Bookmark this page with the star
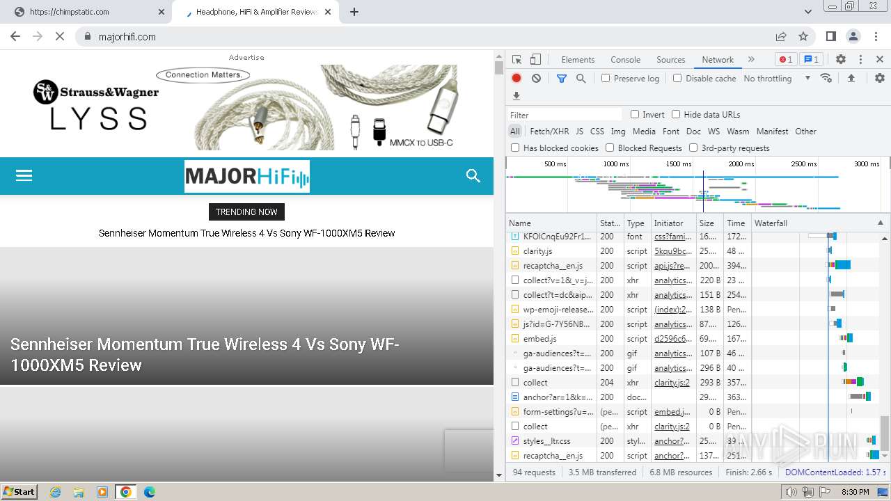 pos(803,36)
